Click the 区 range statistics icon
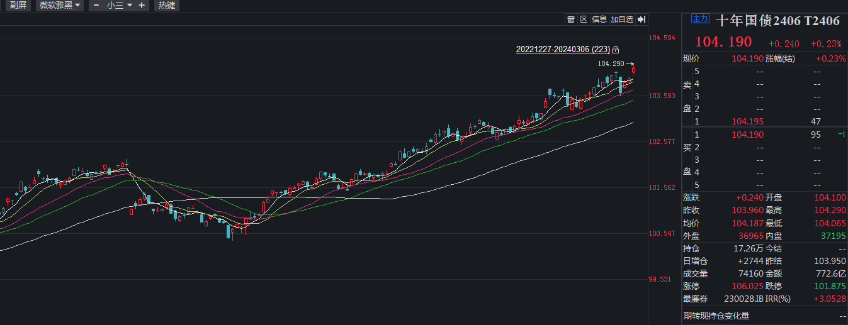This screenshot has height=325, width=848. (x=584, y=19)
